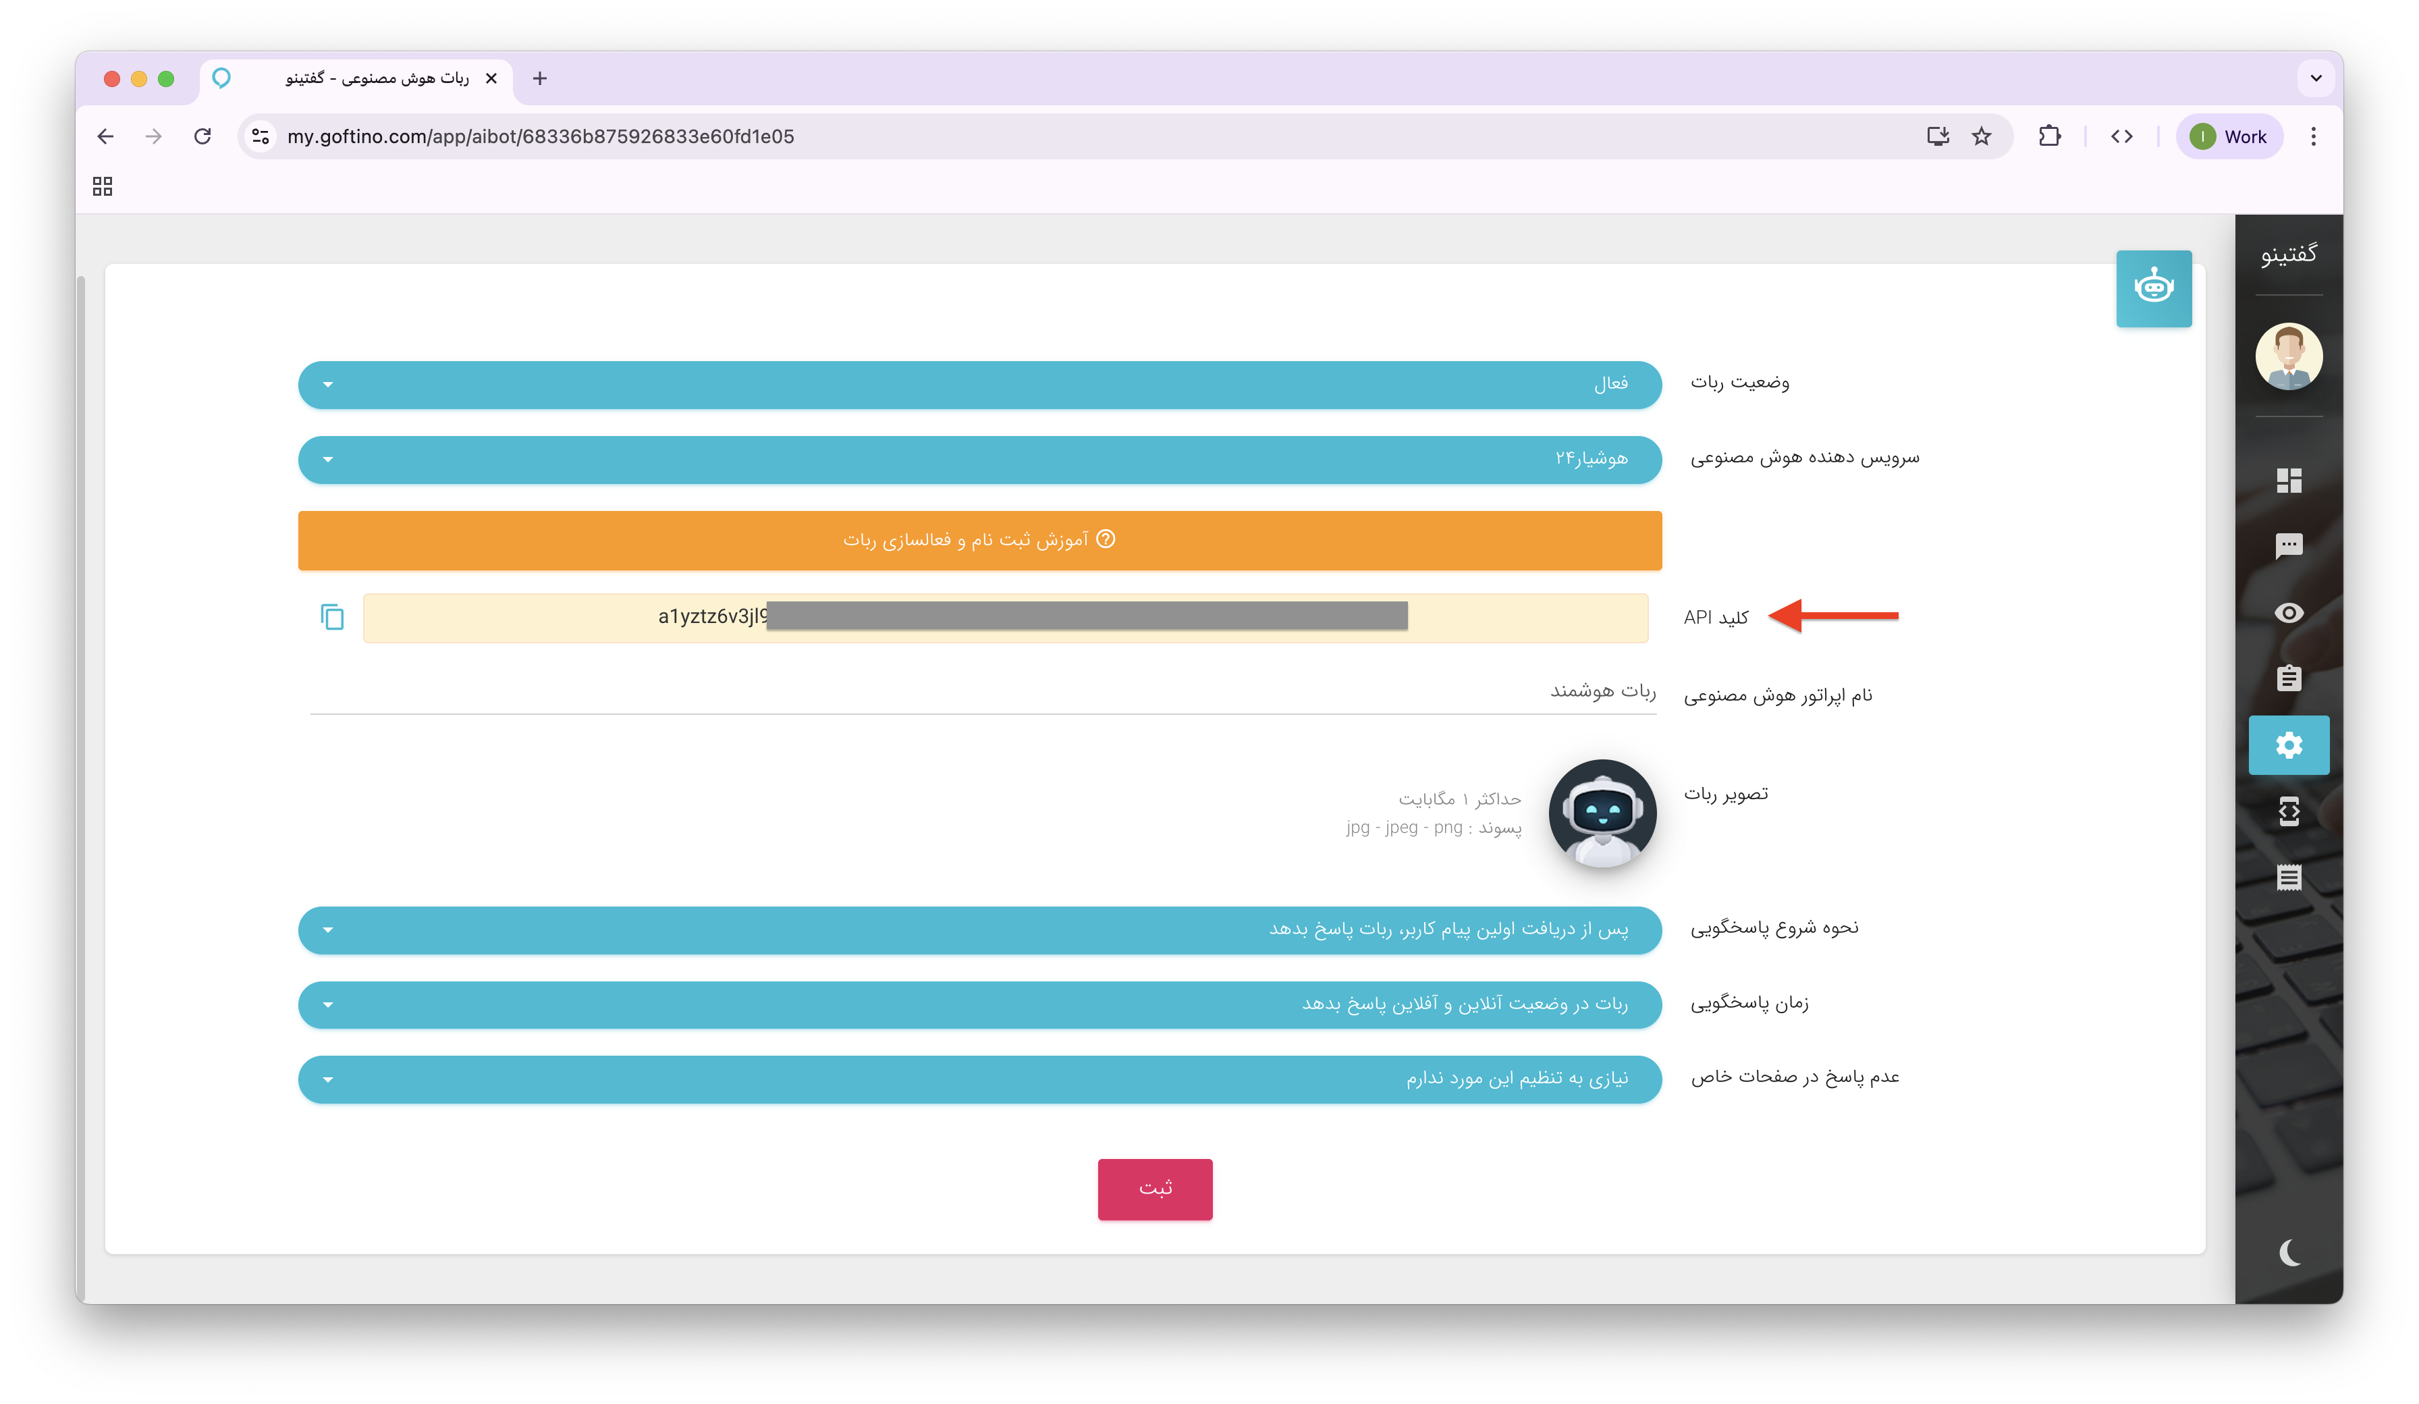Viewport: 2419px width, 1404px height.
Task: Click the pink ثبت submit button
Action: (1155, 1189)
